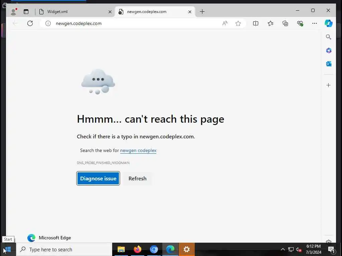Click the Type here to search box
This screenshot has width=342, height=256.
point(64,249)
